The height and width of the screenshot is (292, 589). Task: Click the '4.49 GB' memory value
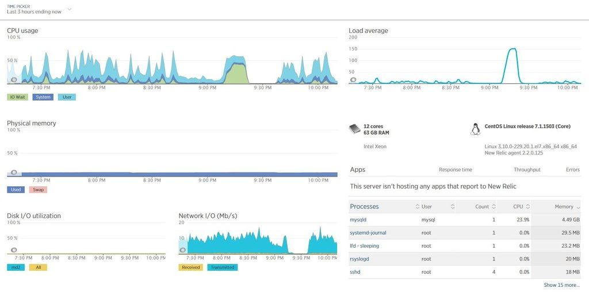point(570,220)
